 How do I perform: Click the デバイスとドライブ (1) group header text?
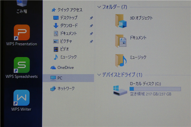[x=122, y=75]
